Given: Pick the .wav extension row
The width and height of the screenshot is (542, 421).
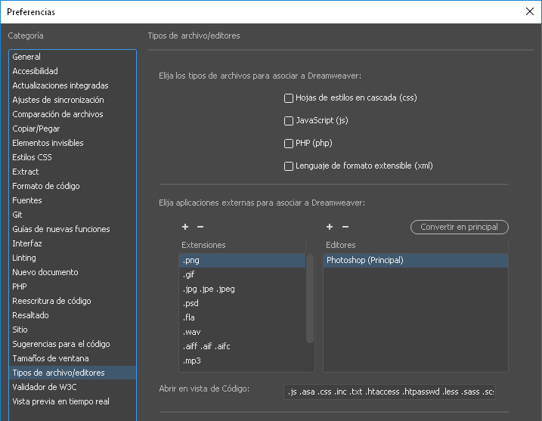Looking at the screenshot, I should [x=242, y=332].
